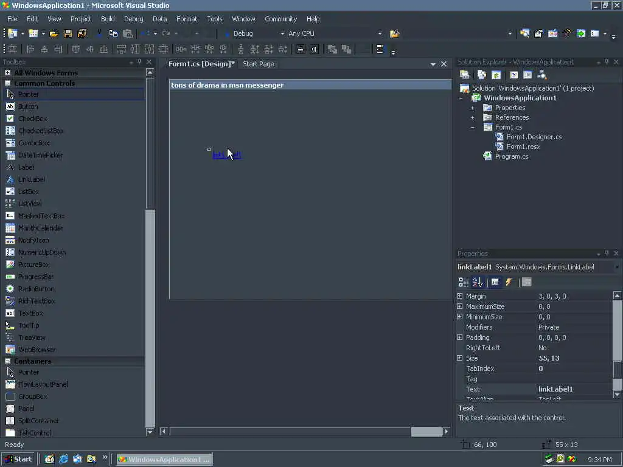
Task: Click the Save All icon
Action: point(82,34)
